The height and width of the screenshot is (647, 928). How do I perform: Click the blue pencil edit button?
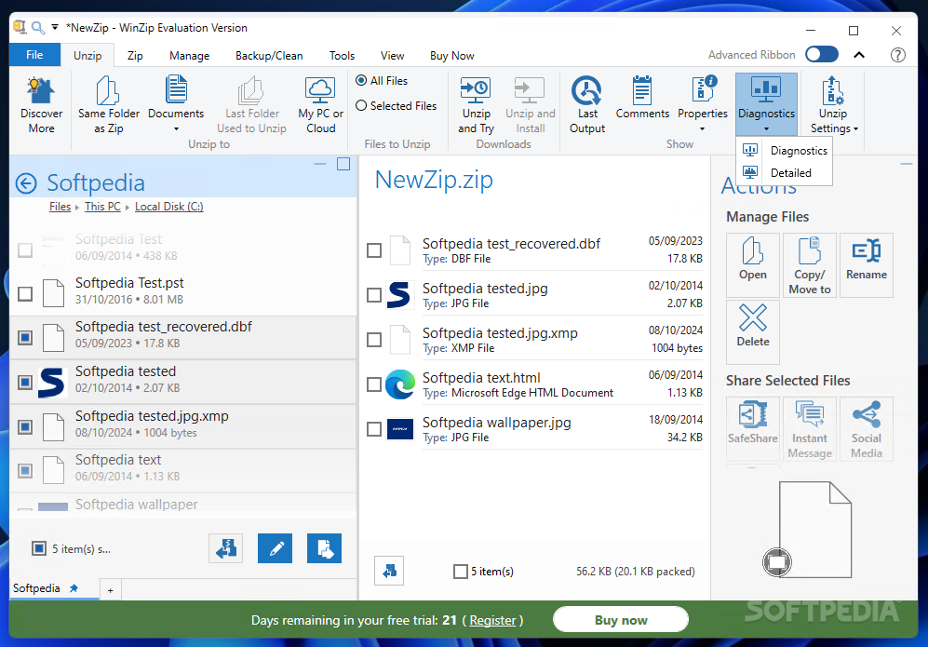276,548
